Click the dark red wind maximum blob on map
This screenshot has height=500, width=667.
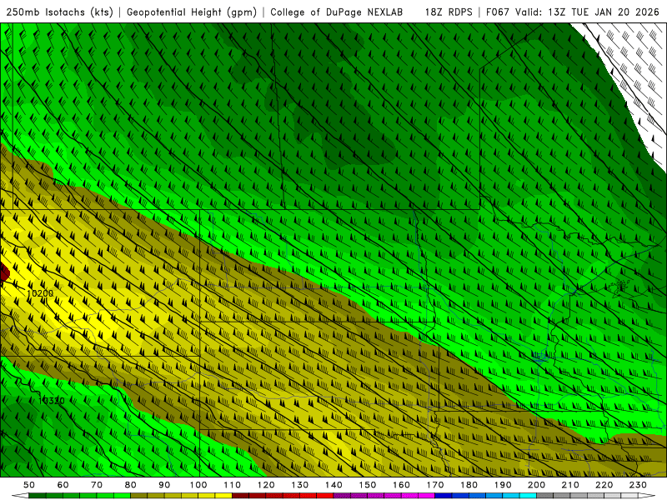point(4,273)
